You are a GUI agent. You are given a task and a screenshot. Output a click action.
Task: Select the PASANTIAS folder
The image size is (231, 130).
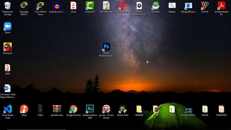click(x=221, y=109)
